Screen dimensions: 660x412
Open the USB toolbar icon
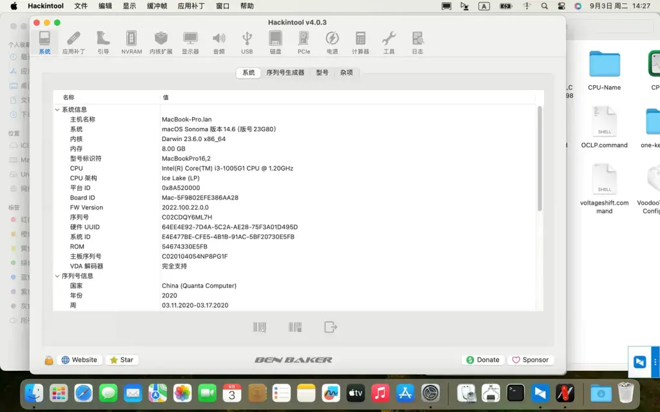tap(247, 42)
